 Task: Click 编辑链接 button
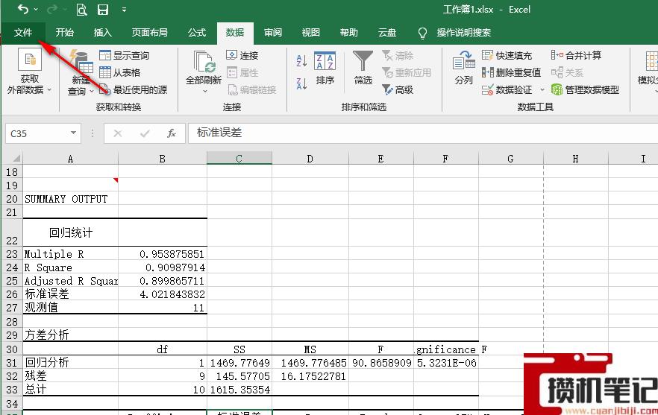(252, 89)
